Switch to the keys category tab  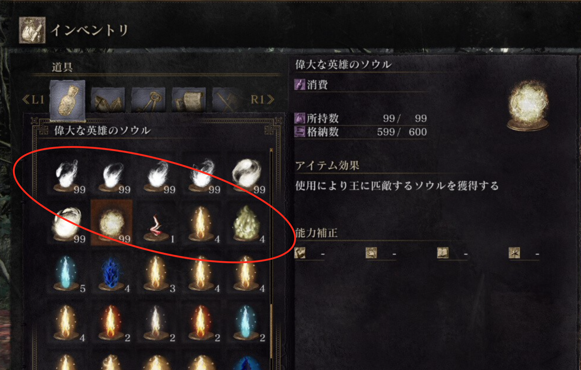point(148,100)
